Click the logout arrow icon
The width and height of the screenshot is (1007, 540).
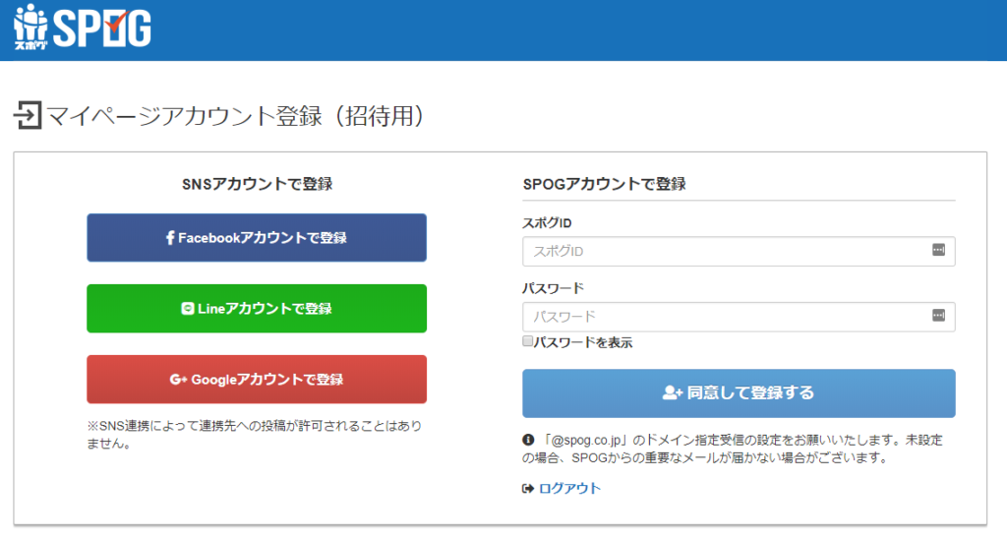[528, 489]
